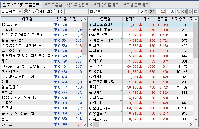This screenshot has height=129, width=199.
Task: Click 기간 column header in theme list
Action: click(75, 19)
